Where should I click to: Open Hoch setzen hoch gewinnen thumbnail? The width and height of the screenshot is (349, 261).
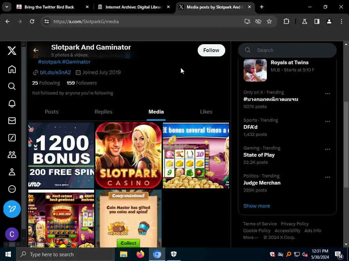click(61, 219)
